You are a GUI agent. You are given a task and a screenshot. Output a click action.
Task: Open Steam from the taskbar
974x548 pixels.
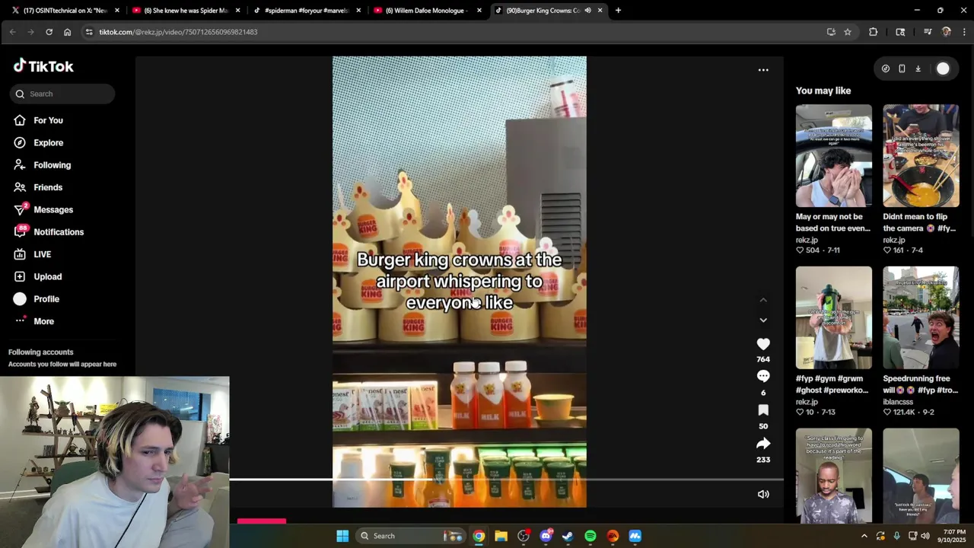568,536
